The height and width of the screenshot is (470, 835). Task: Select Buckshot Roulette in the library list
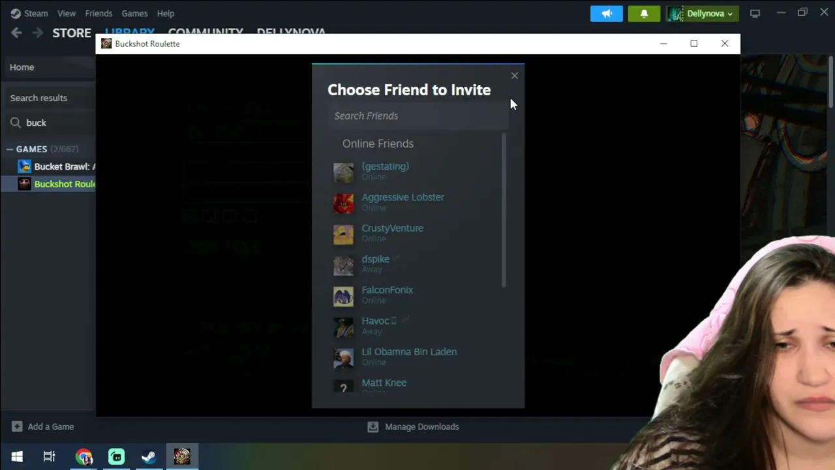click(57, 184)
